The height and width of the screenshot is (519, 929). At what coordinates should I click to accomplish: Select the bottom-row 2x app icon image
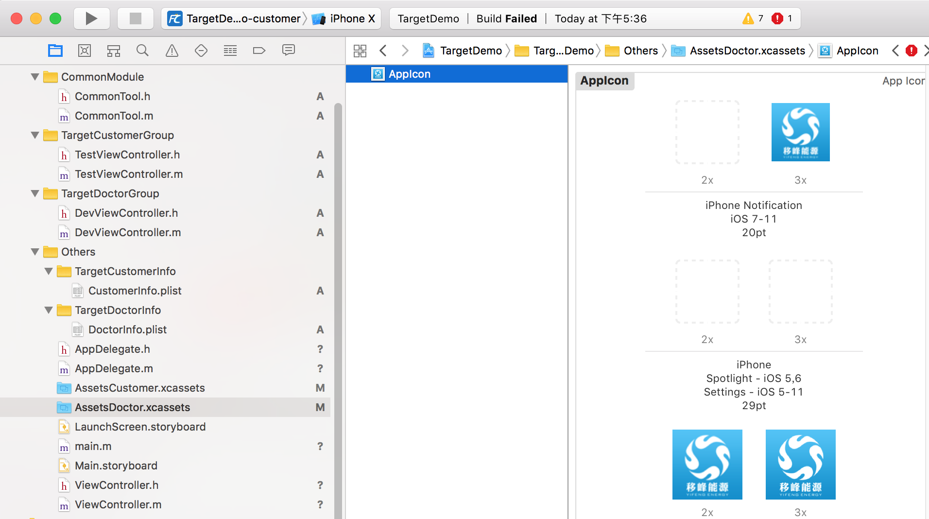coord(707,465)
